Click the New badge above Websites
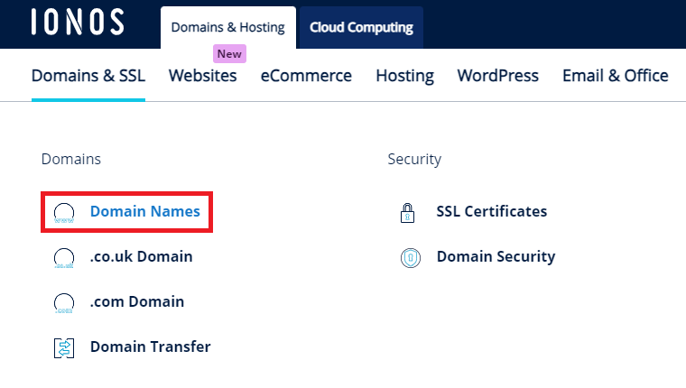The image size is (686, 388). 229,54
